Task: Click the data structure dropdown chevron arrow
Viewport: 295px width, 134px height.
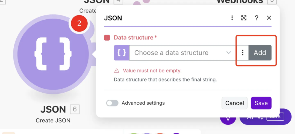Action: [x=229, y=53]
